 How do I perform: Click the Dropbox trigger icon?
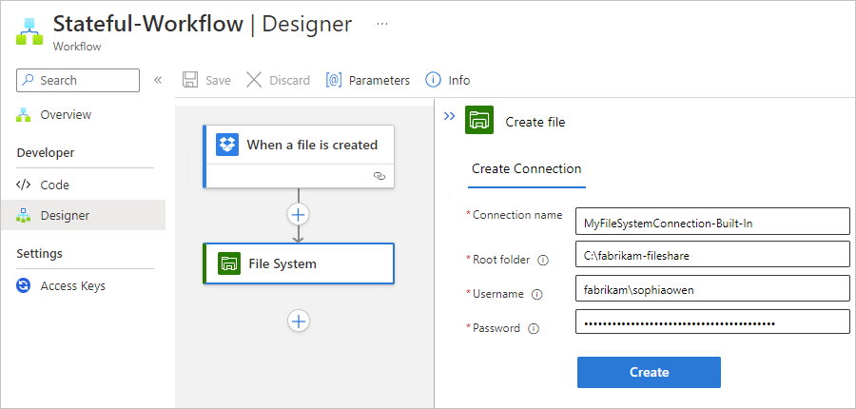tap(227, 145)
